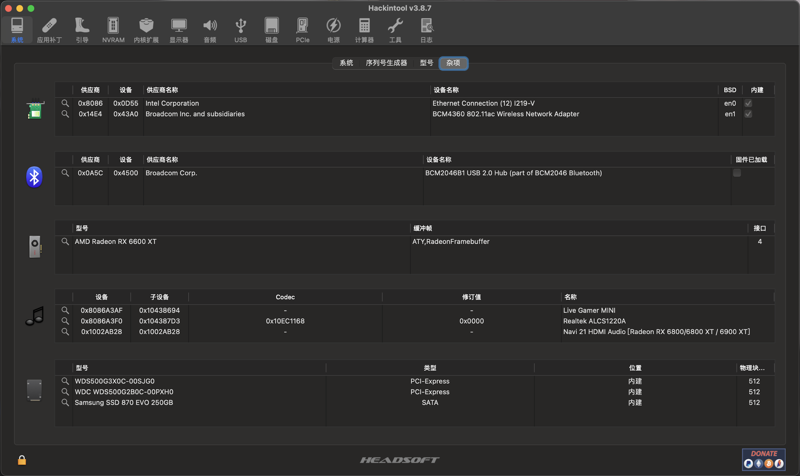Screen dimensions: 800x476
Task: Click magnifier icon for WDC WDS500G2B0C-00PXH0 disk
Action: [65, 392]
